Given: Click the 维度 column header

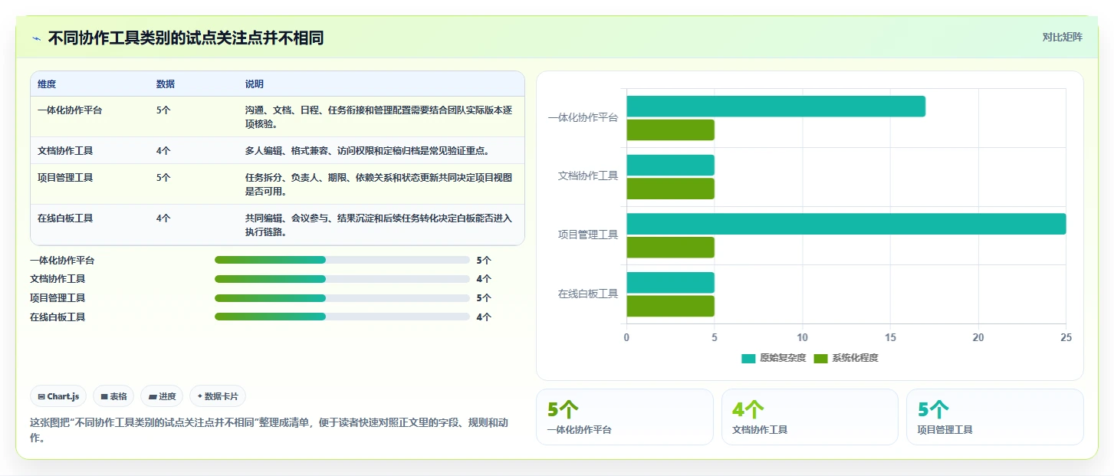Looking at the screenshot, I should 47,84.
